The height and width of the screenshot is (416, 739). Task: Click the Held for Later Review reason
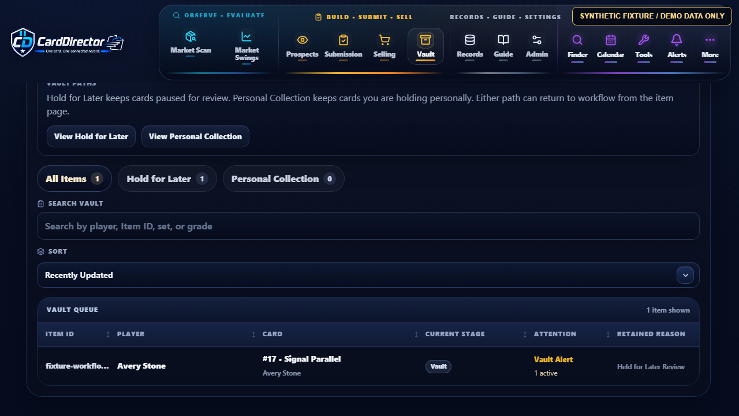coord(651,366)
